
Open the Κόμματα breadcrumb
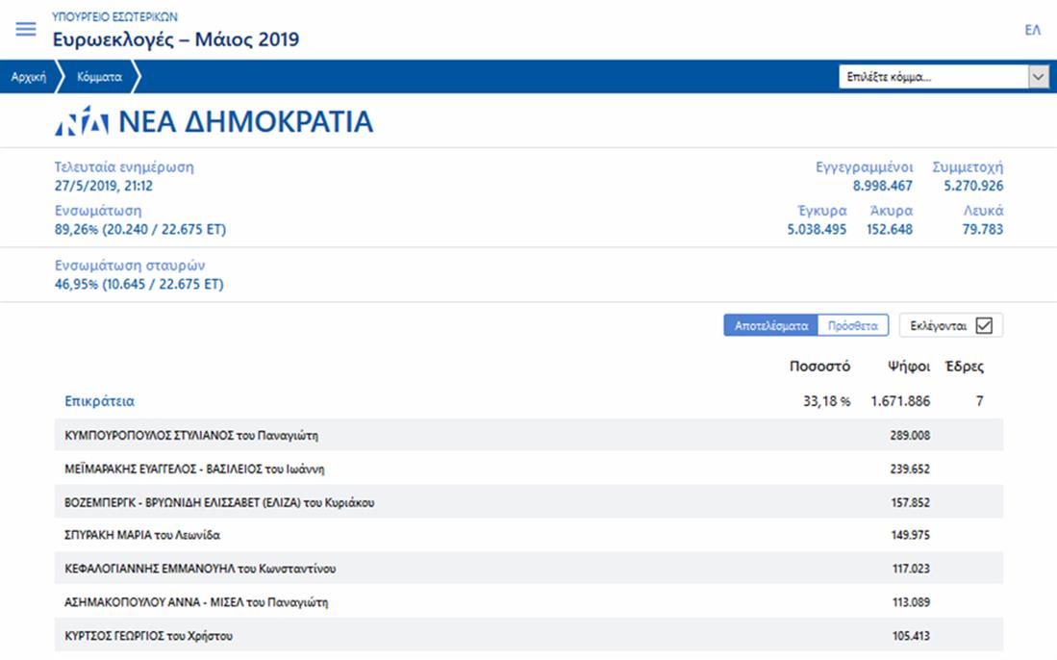click(x=99, y=77)
